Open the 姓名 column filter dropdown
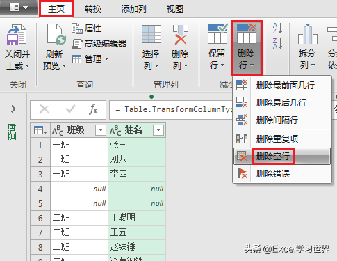The height and width of the screenshot is (261, 337). click(158, 130)
